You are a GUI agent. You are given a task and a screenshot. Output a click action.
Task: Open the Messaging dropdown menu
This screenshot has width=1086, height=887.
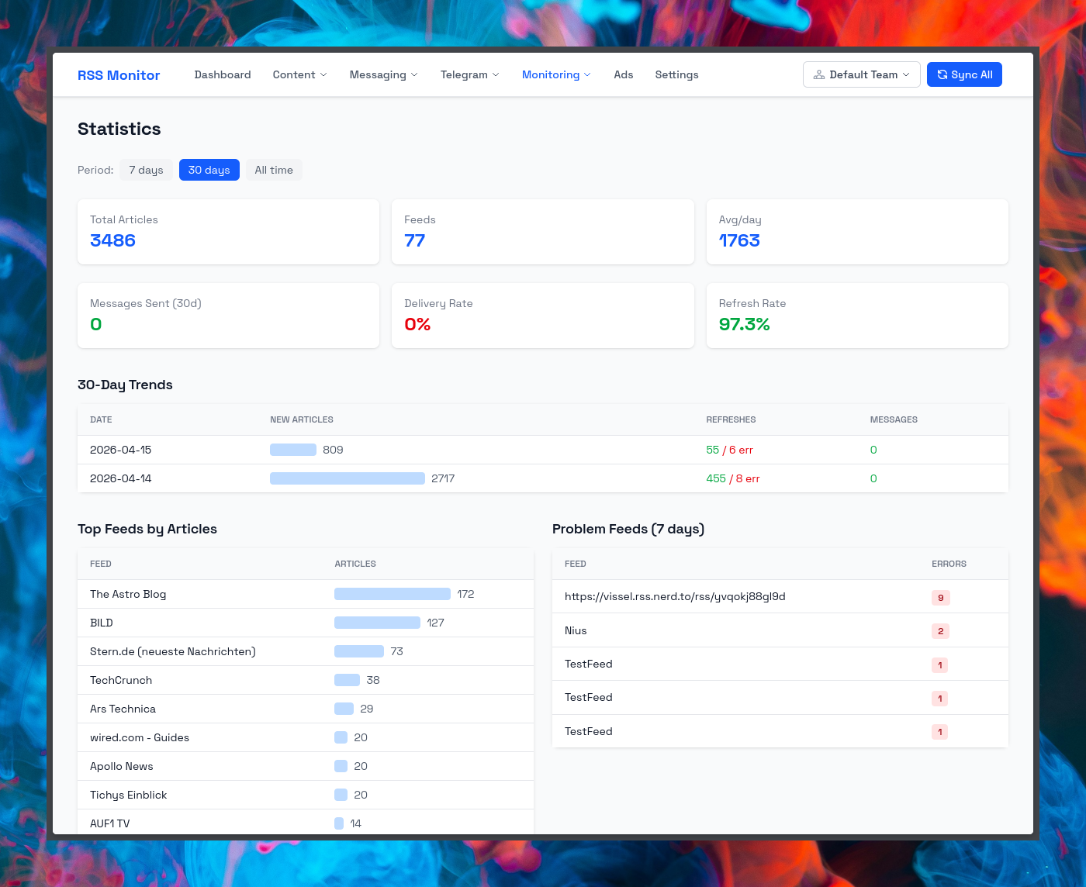pos(383,74)
